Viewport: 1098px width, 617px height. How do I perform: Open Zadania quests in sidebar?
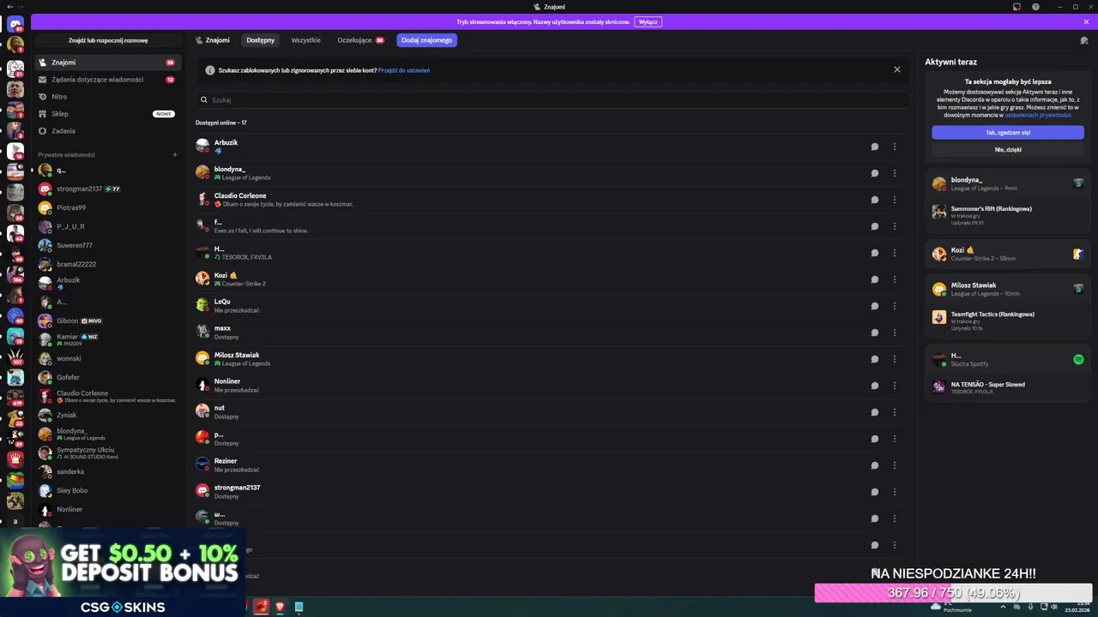click(108, 131)
